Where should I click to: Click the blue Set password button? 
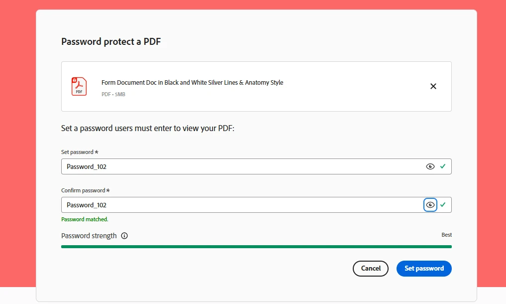(x=424, y=268)
